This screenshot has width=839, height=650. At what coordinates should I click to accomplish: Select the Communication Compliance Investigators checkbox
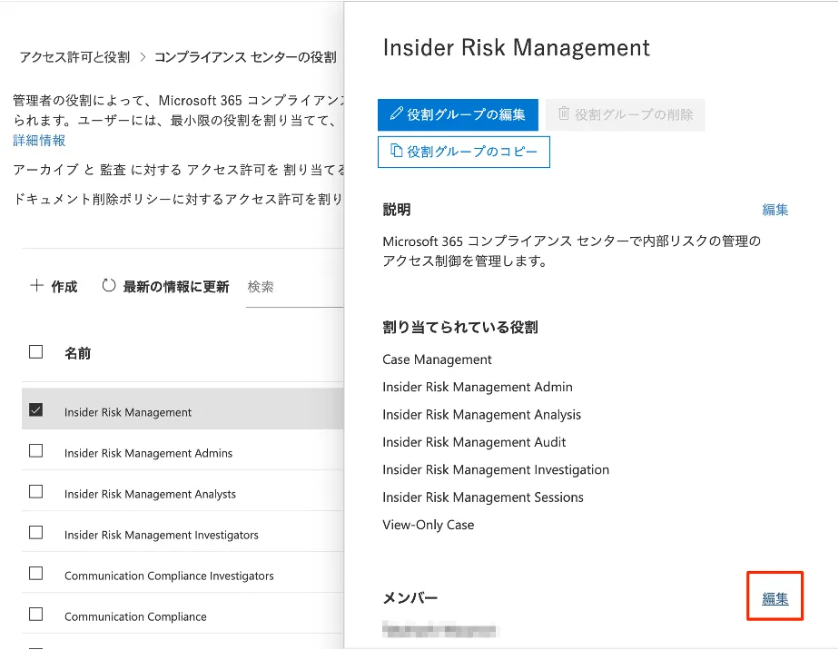pyautogui.click(x=36, y=574)
